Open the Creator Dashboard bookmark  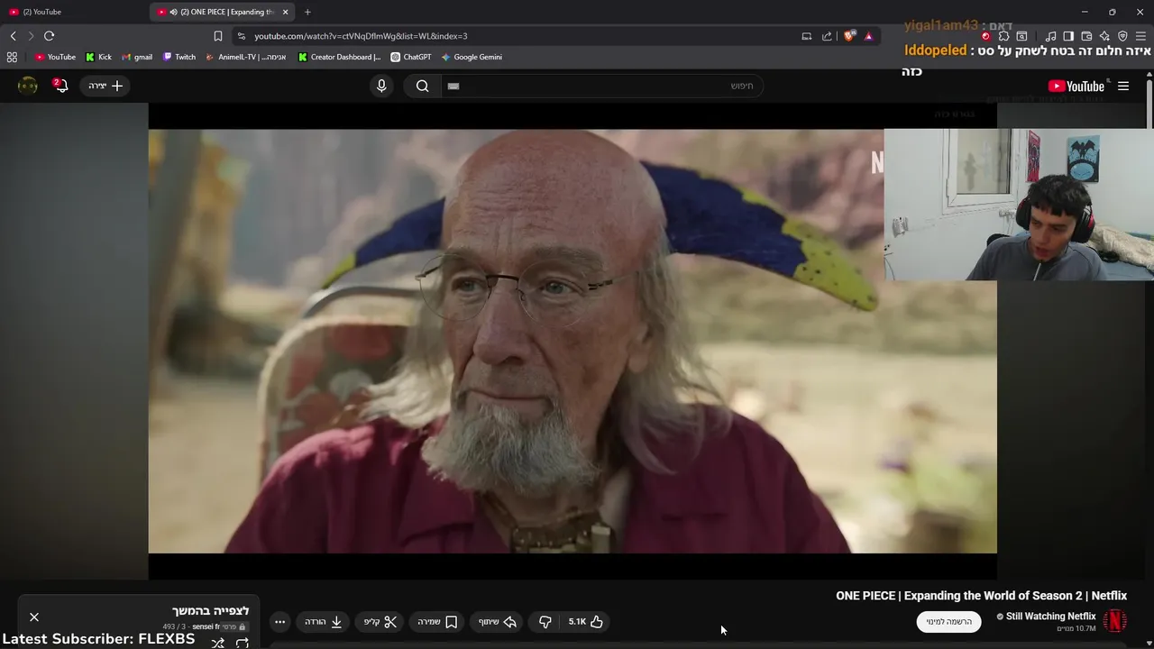(339, 57)
